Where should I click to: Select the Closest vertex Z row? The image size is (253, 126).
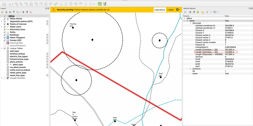coord(218,40)
